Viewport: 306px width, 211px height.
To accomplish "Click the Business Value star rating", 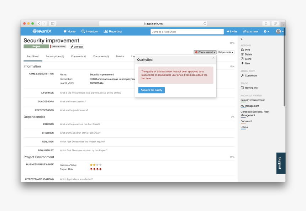I will coord(96,165).
